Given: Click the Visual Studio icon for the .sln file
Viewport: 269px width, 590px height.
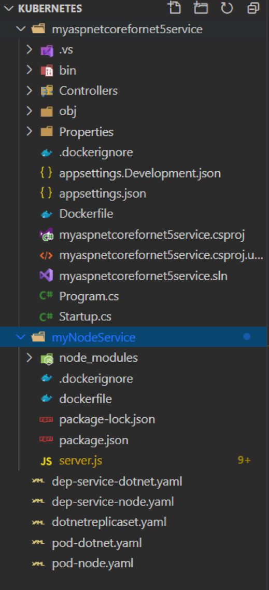Looking at the screenshot, I should pyautogui.click(x=46, y=276).
